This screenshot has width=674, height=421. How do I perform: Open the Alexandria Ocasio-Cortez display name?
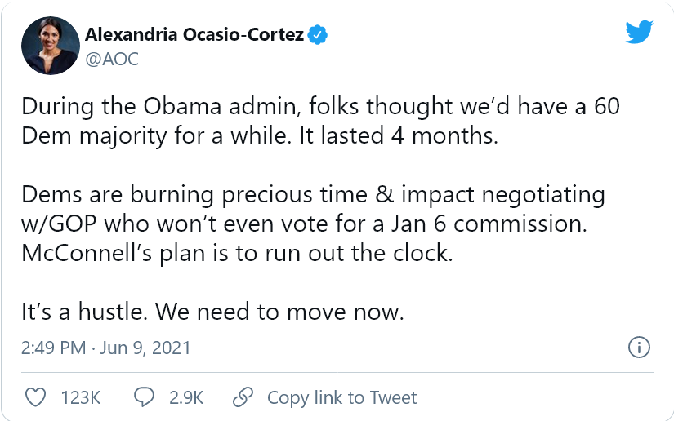pos(194,36)
